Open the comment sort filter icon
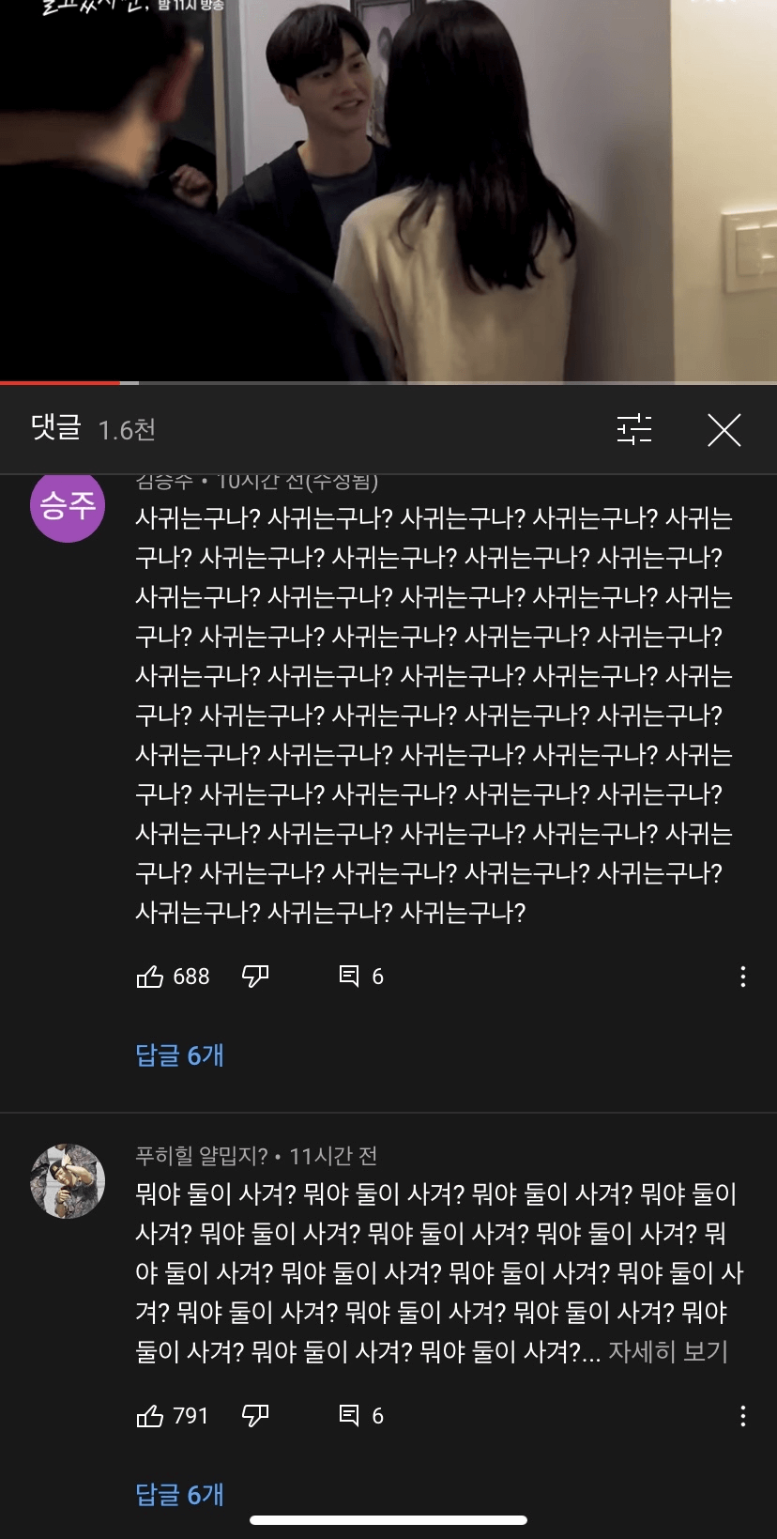The image size is (777, 1539). pos(634,429)
